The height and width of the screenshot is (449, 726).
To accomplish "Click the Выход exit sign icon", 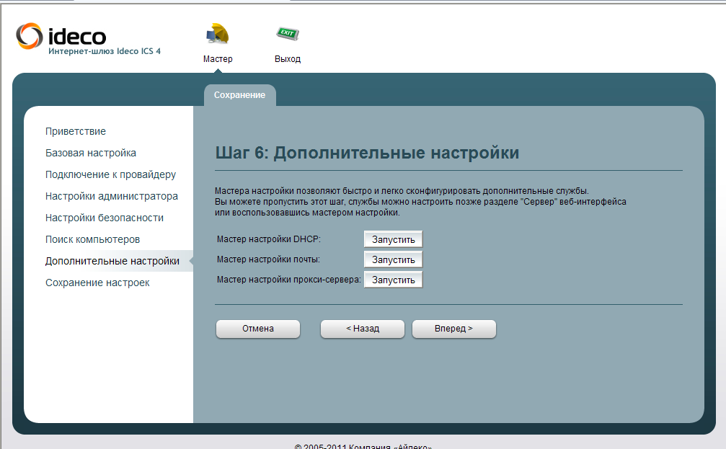I will click(287, 34).
